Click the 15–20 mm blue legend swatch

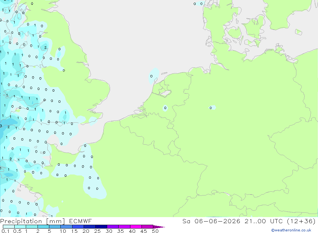78,227
